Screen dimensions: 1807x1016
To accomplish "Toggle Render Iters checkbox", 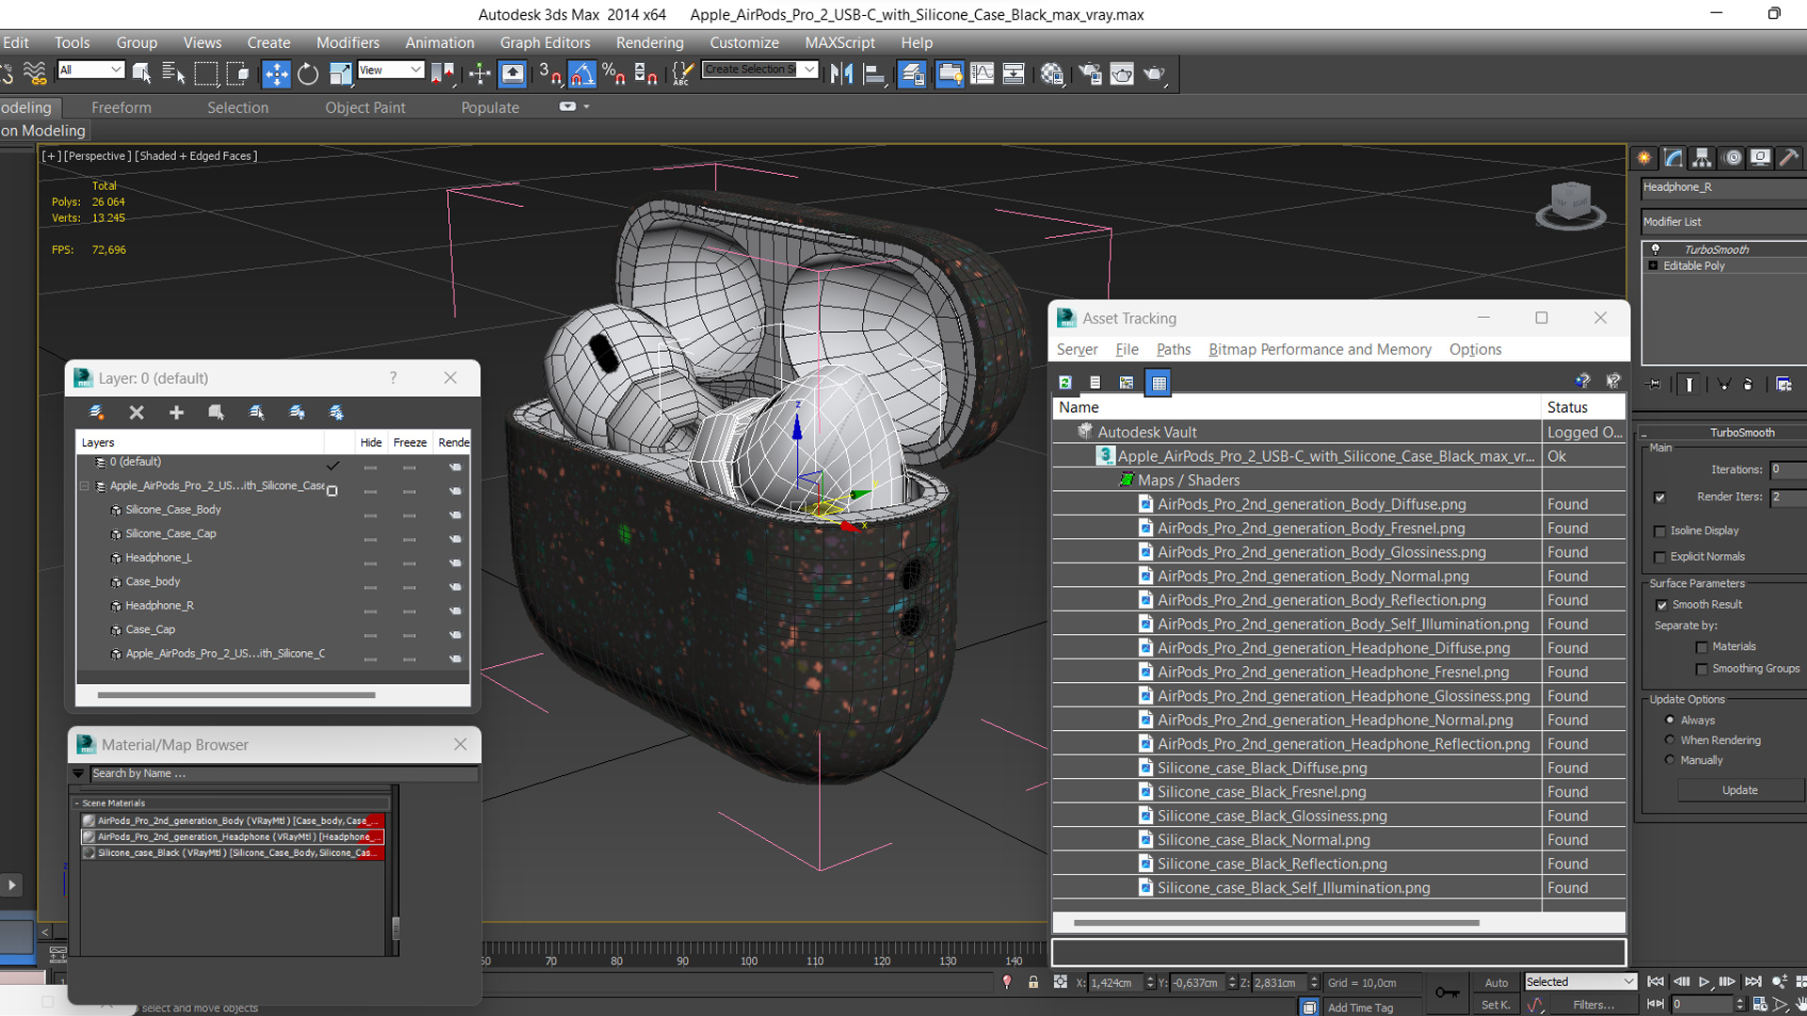I will coord(1660,497).
